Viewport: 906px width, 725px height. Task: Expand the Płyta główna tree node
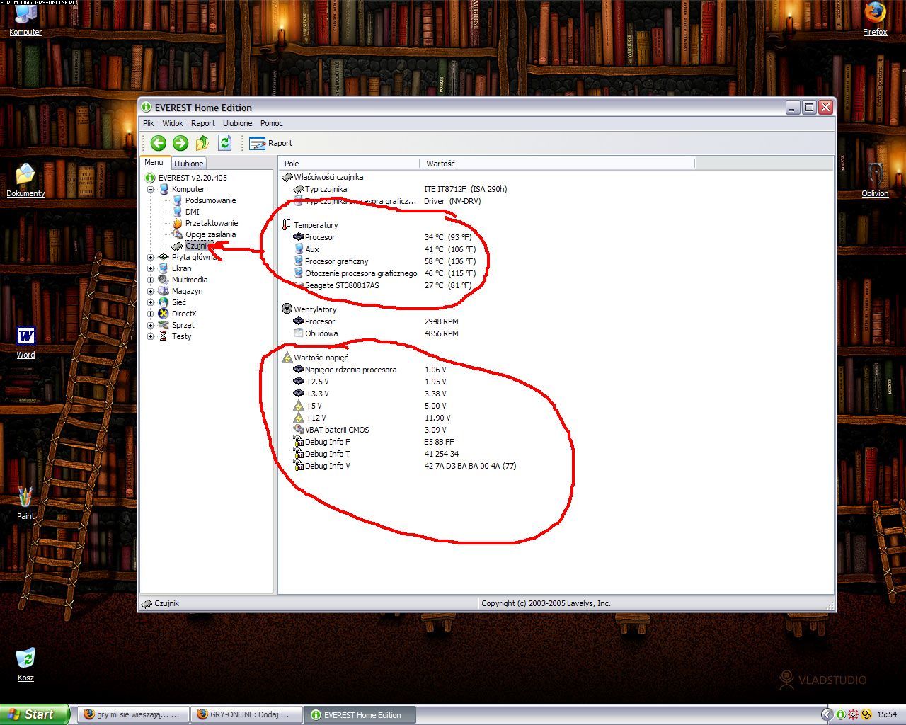click(150, 258)
